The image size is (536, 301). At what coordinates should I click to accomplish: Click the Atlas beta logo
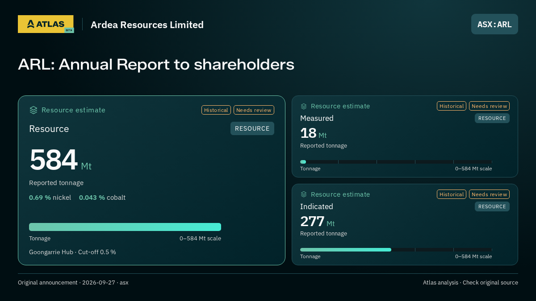(x=46, y=24)
